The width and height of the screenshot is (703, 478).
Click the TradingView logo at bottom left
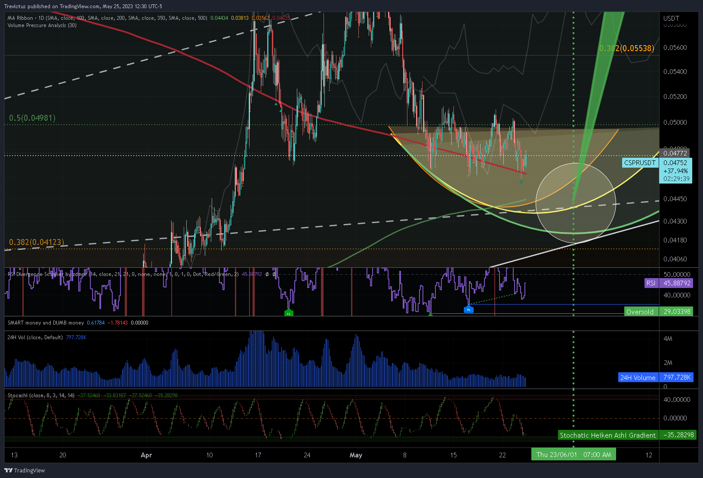[x=25, y=470]
